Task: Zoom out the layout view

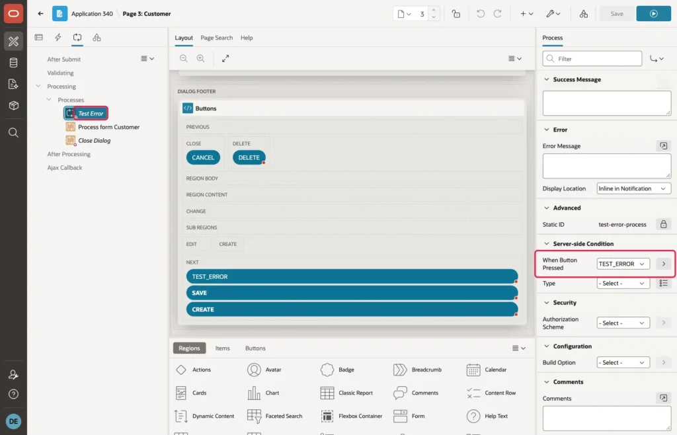Action: [x=184, y=58]
